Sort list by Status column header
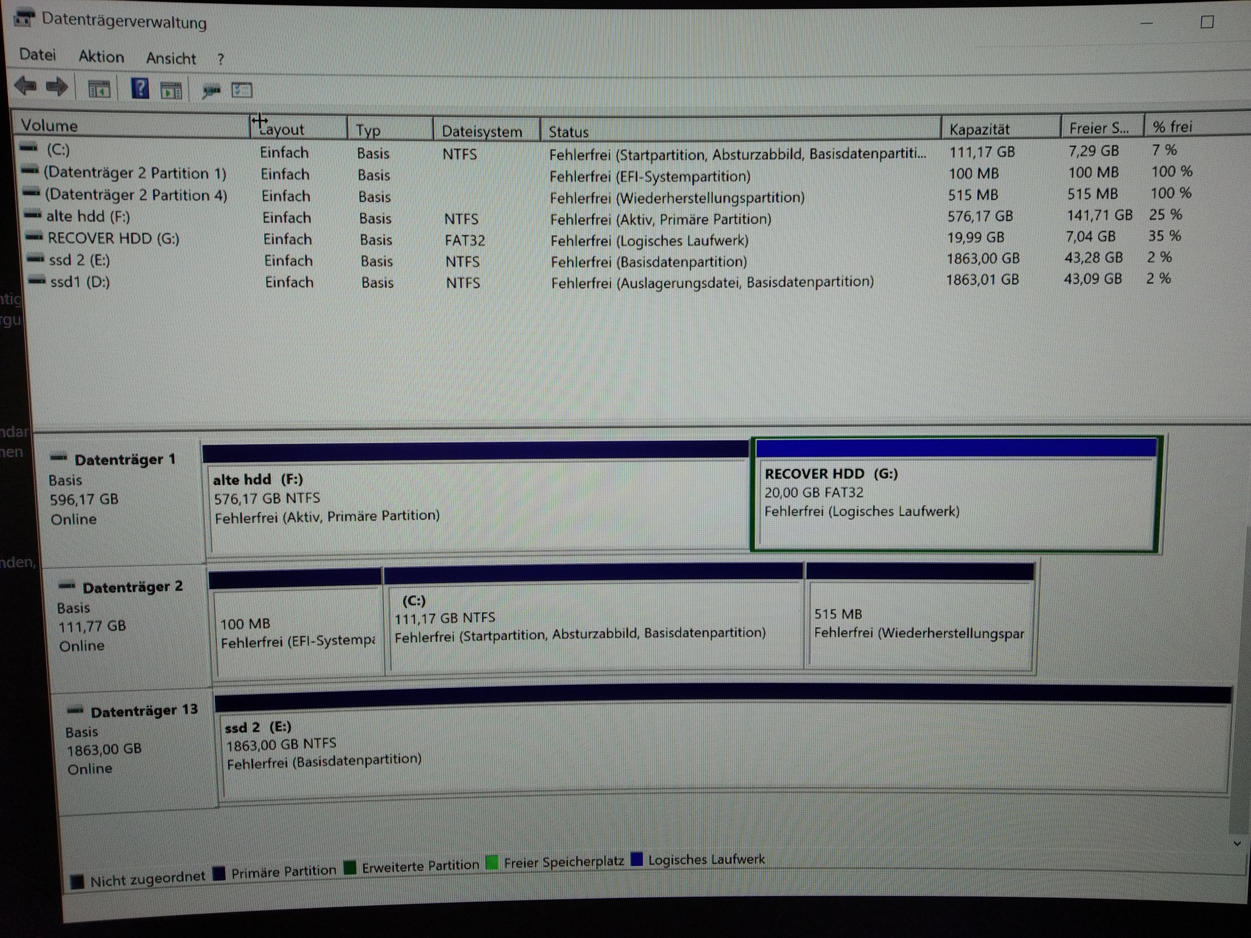Screen dimensions: 1251x938 point(568,132)
